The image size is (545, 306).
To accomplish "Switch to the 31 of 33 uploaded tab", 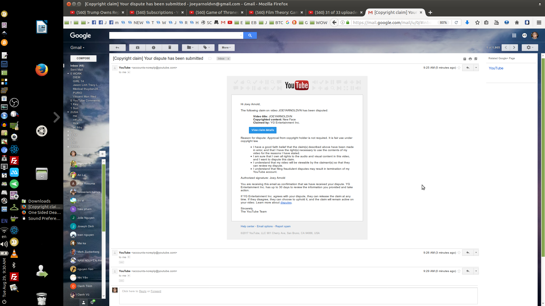I will click(x=336, y=12).
